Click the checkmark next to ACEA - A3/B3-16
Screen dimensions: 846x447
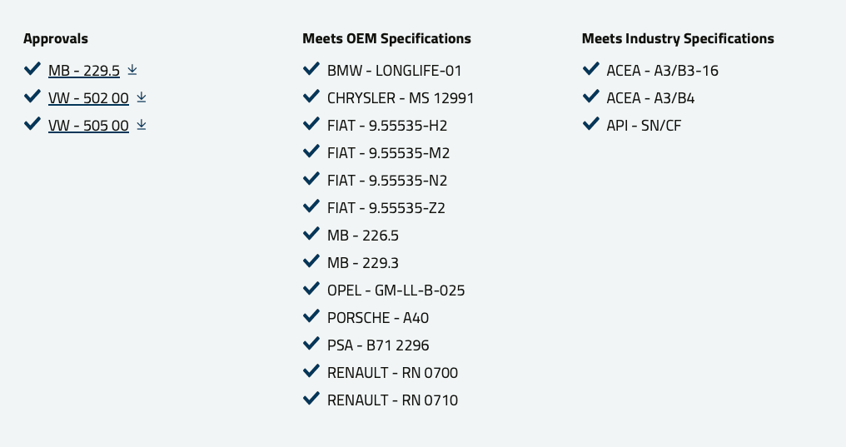pyautogui.click(x=591, y=68)
